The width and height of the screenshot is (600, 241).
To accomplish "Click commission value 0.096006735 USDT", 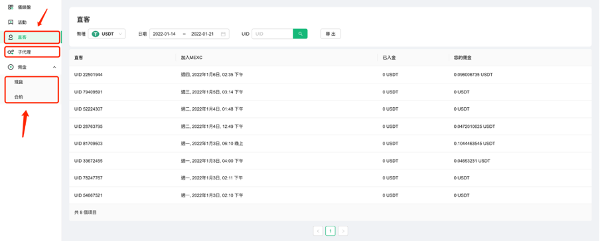I will coord(473,75).
